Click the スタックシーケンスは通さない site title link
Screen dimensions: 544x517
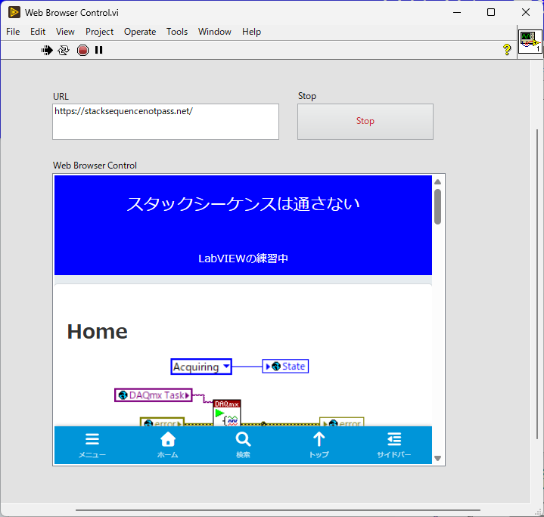pos(243,204)
